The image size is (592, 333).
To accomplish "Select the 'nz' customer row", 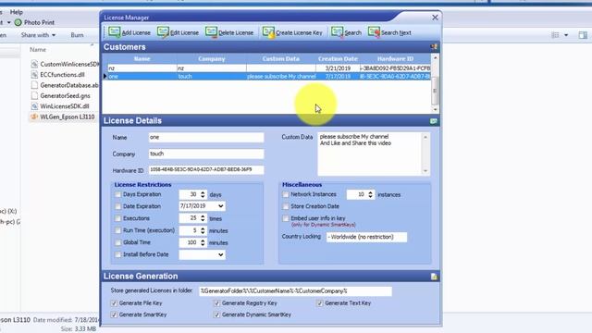I will (269, 68).
